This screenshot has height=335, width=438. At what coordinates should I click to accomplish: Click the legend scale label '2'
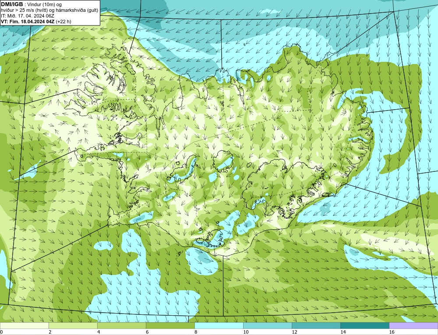[x=50, y=332]
